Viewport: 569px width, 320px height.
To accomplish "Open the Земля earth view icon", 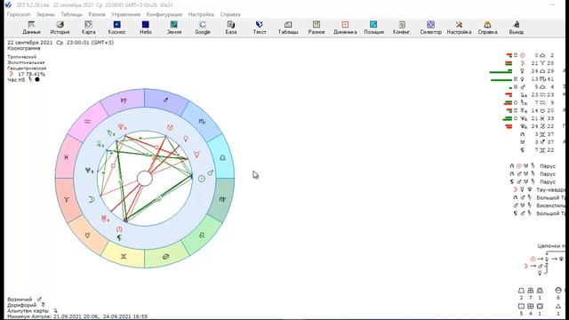I will click(174, 28).
